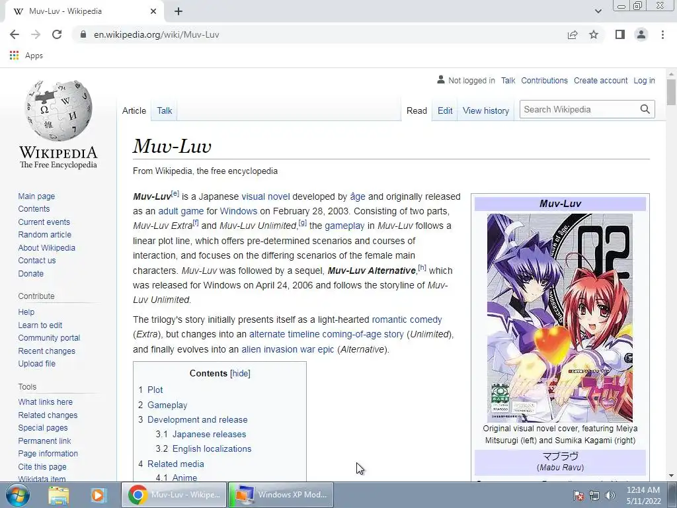677x508 pixels.
Task: Jump to Related media section
Action: pyautogui.click(x=175, y=464)
